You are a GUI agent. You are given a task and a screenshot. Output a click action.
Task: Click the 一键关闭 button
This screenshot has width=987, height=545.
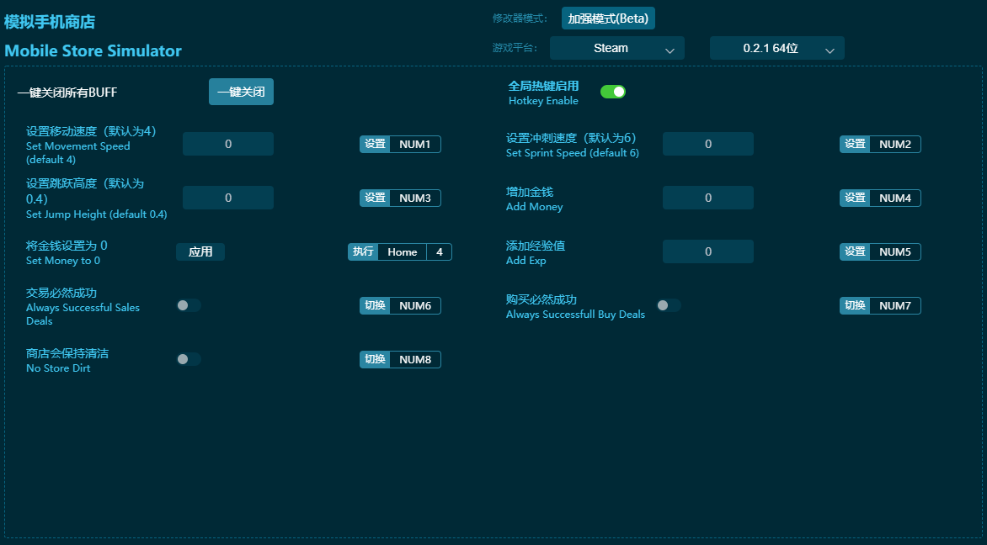pyautogui.click(x=241, y=92)
